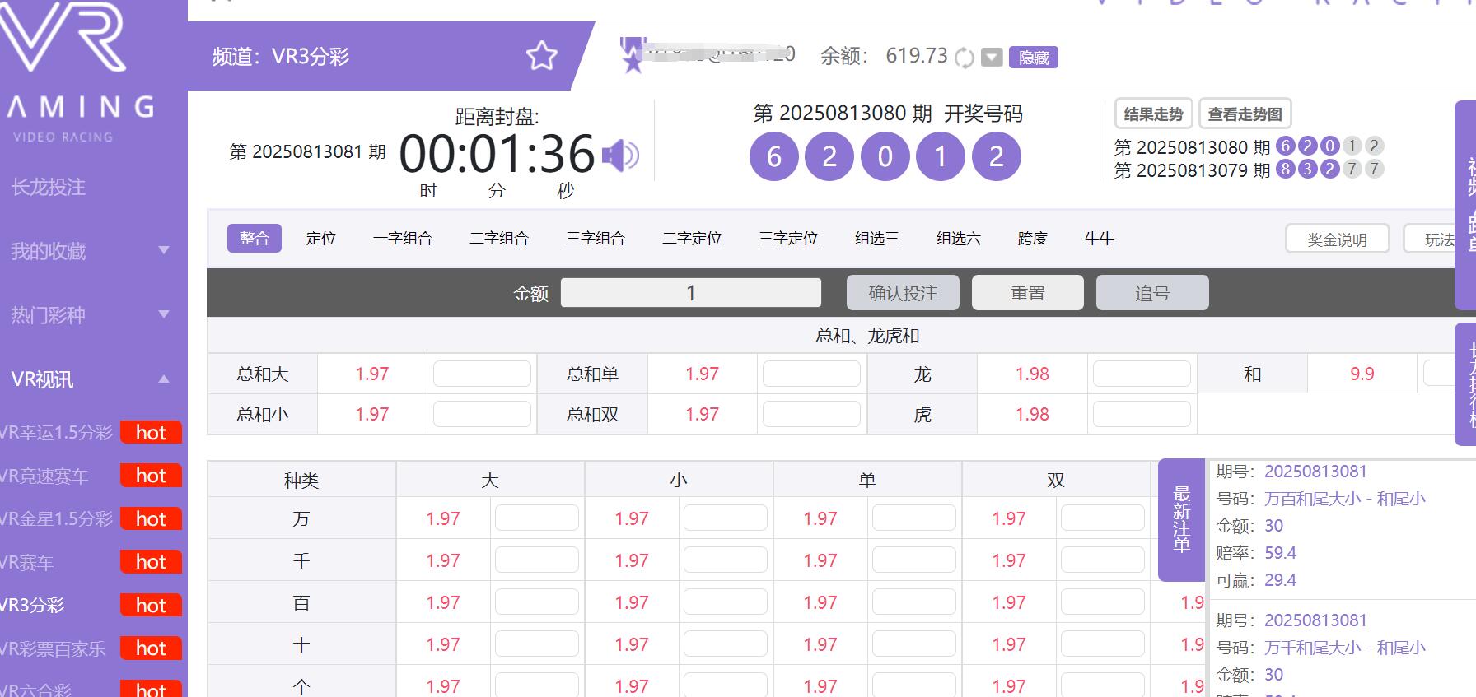Click the first drawn number ball 6

773,156
